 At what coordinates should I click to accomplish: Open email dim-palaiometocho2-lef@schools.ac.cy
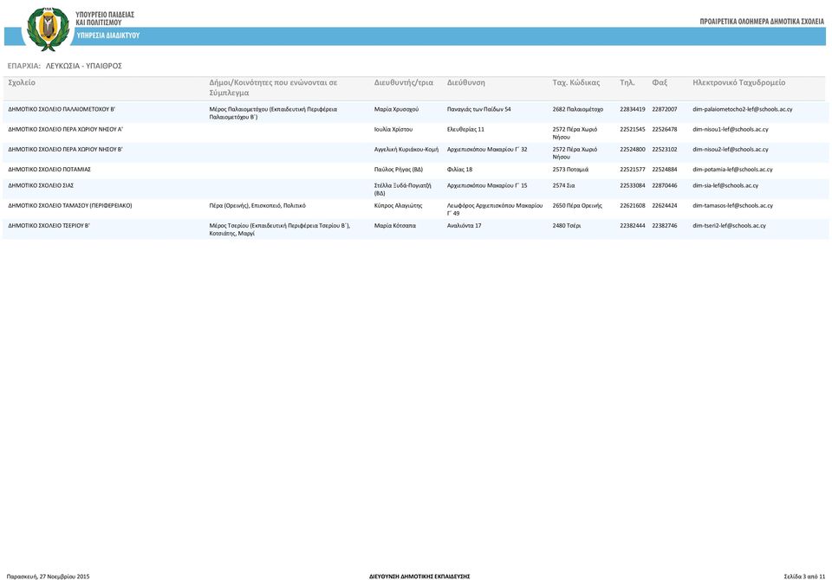tap(743, 109)
